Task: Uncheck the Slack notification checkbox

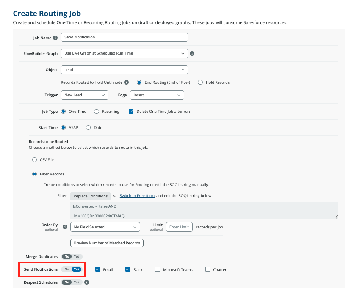Action: click(128, 269)
